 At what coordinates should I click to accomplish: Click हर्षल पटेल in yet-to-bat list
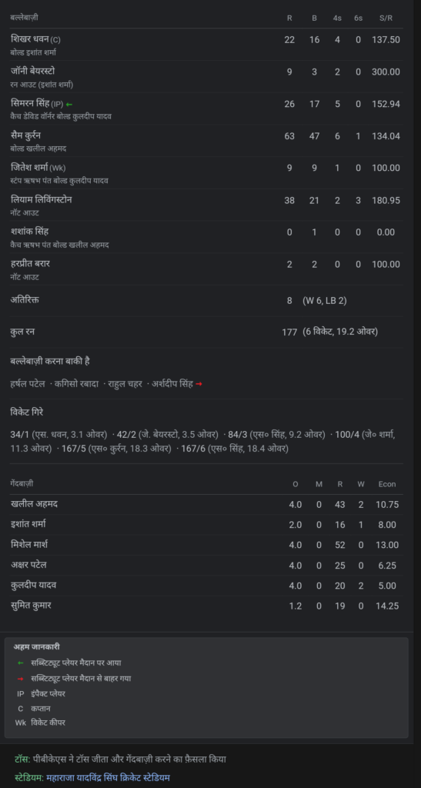point(28,384)
